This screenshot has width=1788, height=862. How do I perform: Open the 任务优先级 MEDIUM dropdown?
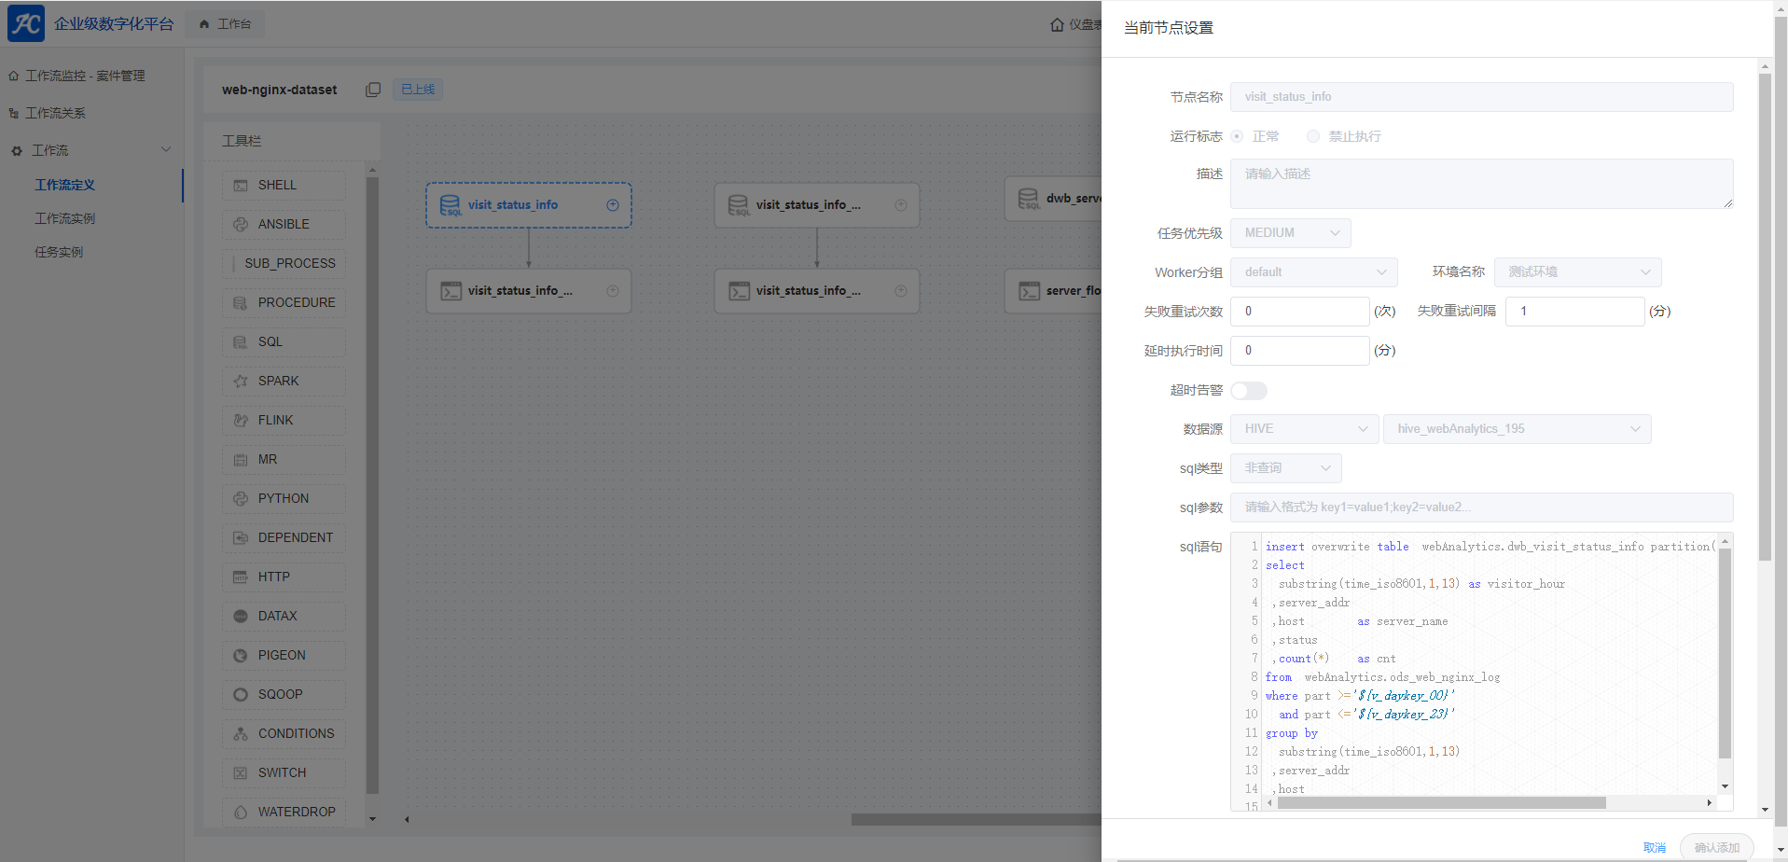(x=1290, y=233)
